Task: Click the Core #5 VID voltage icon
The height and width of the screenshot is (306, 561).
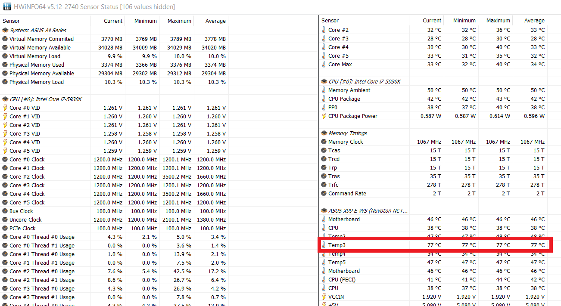Action: click(x=5, y=151)
